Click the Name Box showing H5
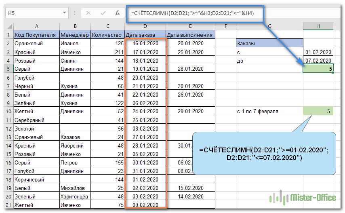Image resolution: width=345 pixels, height=213 pixels. tap(32, 13)
